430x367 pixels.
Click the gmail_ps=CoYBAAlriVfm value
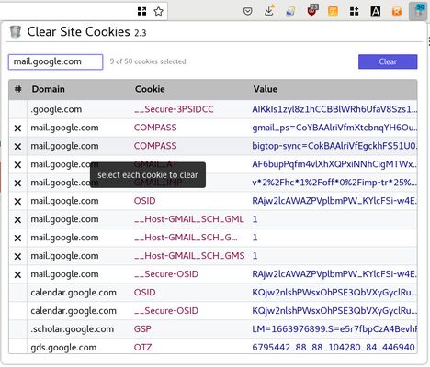[334, 128]
